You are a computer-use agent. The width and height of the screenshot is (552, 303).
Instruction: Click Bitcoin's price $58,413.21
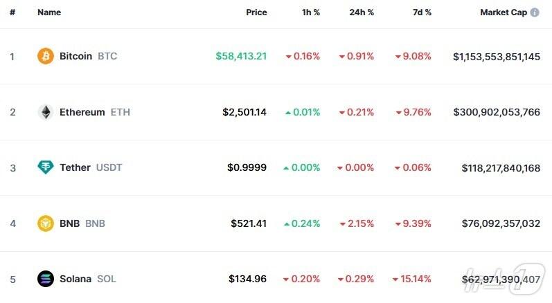point(241,56)
